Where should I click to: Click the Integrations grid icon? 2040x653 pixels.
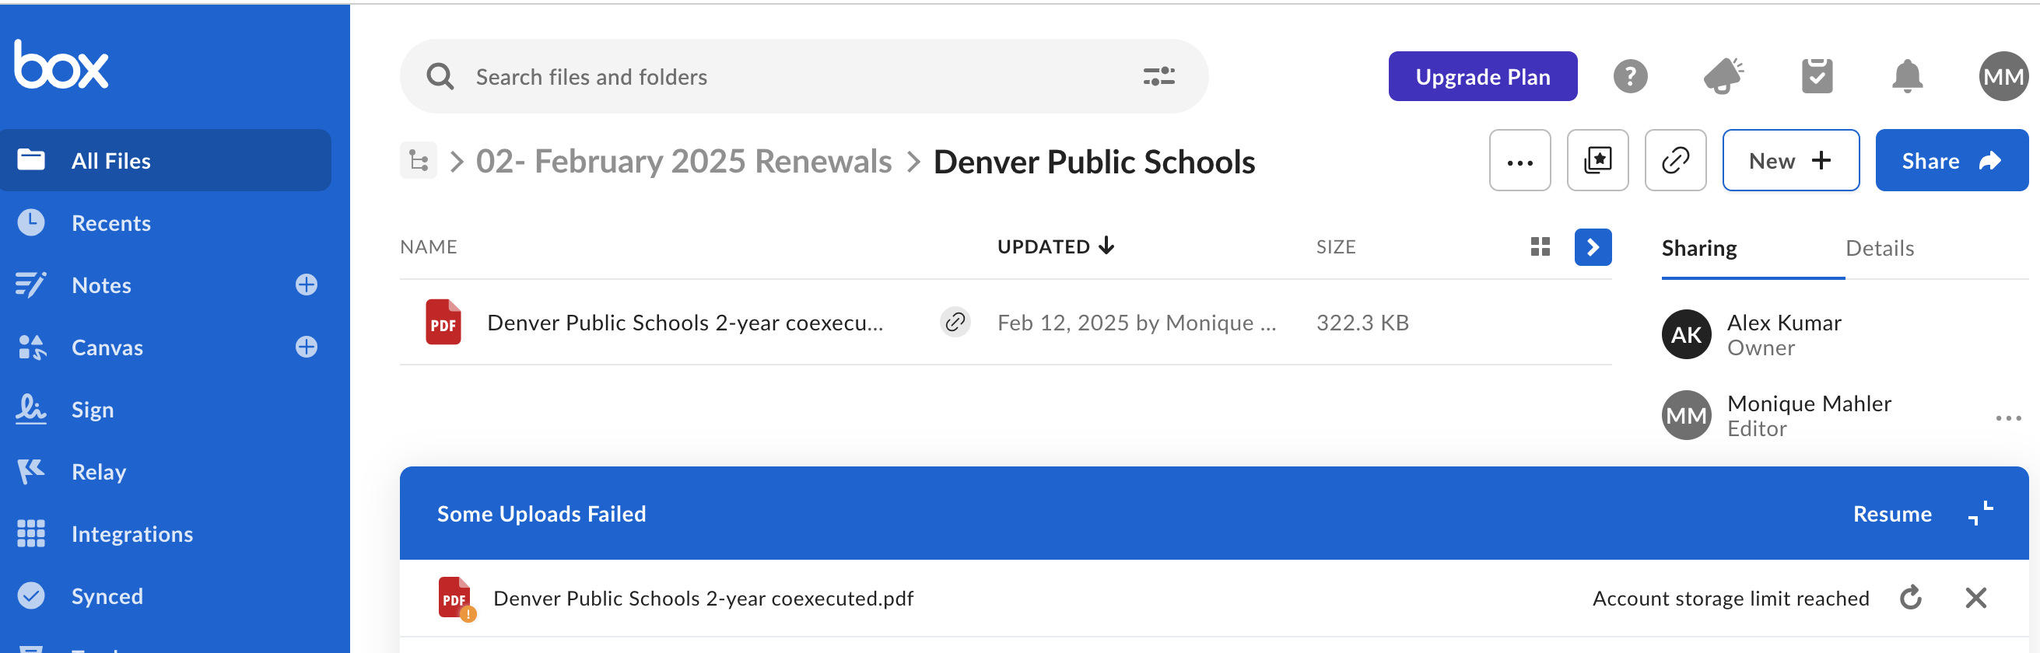[x=31, y=533]
